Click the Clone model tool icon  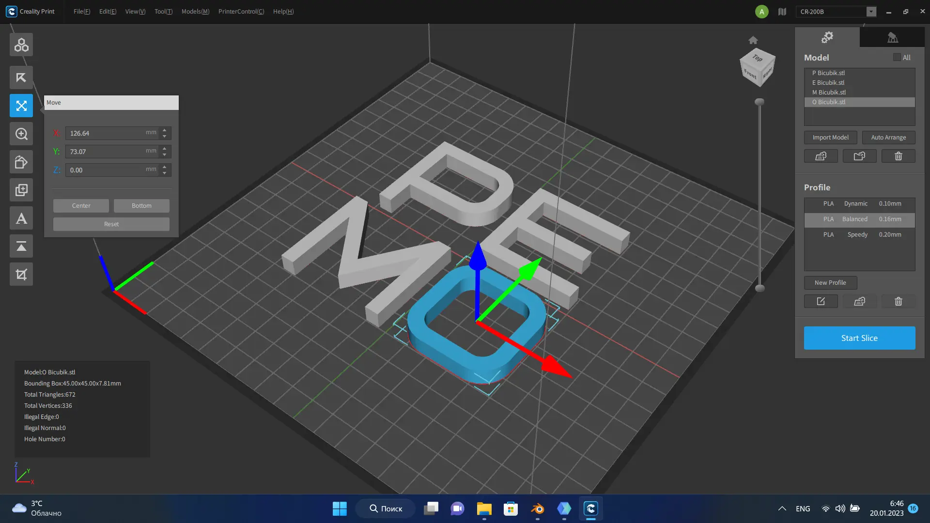pyautogui.click(x=21, y=190)
